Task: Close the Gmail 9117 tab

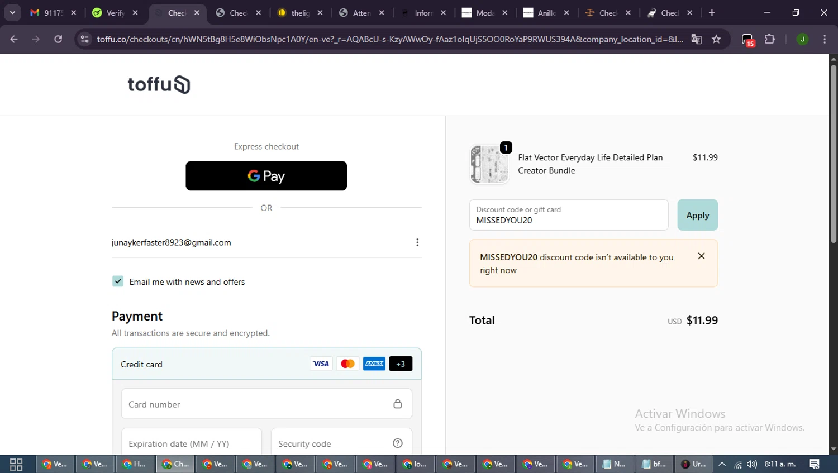Action: pos(73,13)
